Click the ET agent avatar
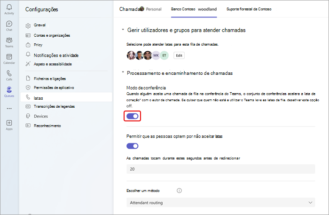The image size is (329, 215). (x=164, y=56)
